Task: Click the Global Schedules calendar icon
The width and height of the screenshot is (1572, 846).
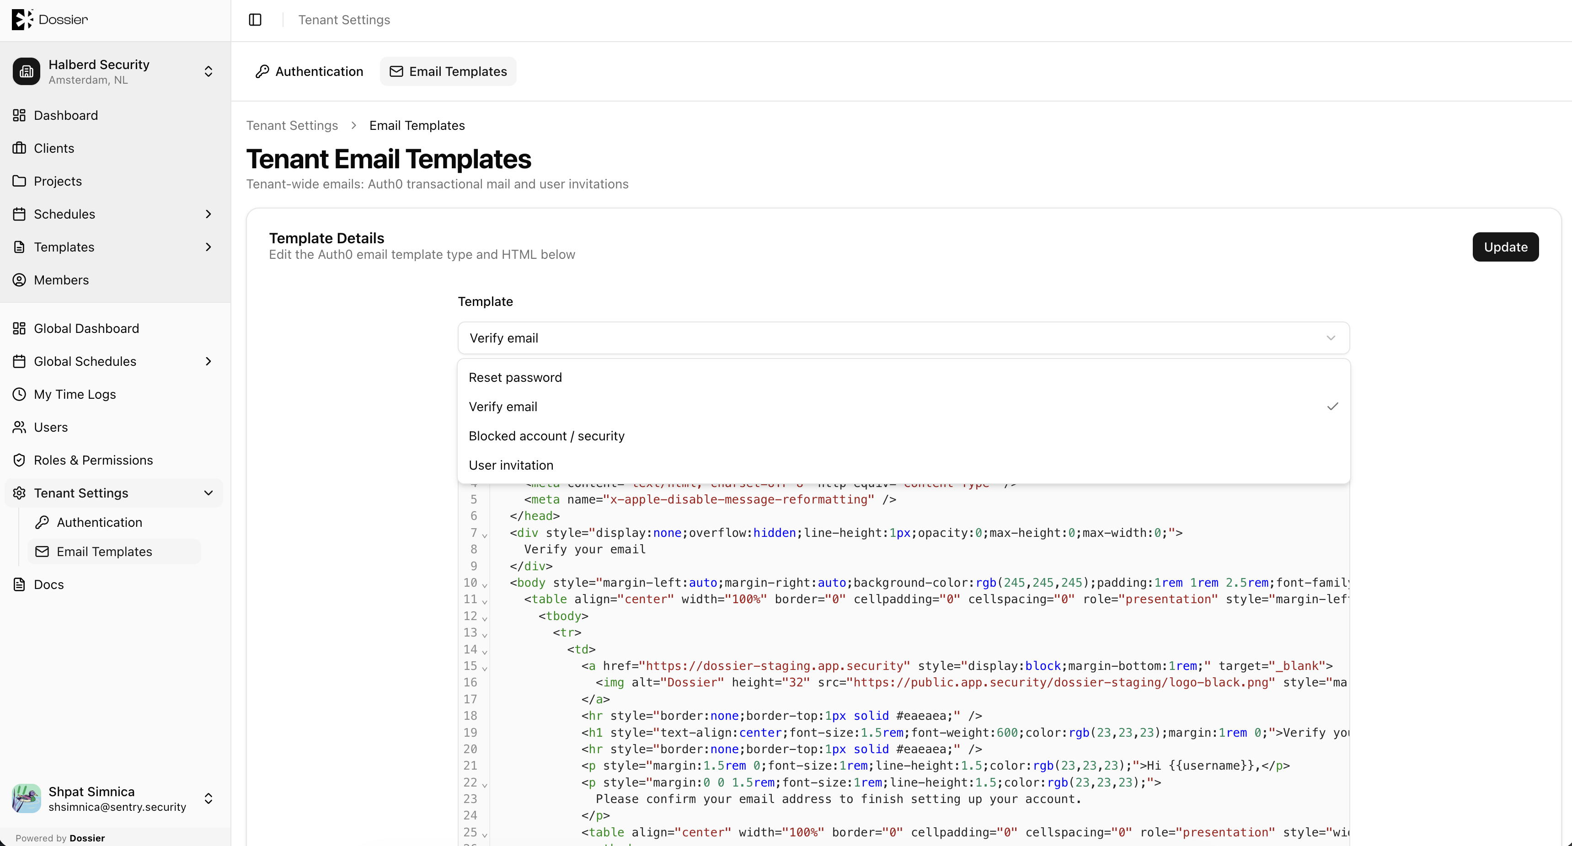Action: tap(20, 361)
